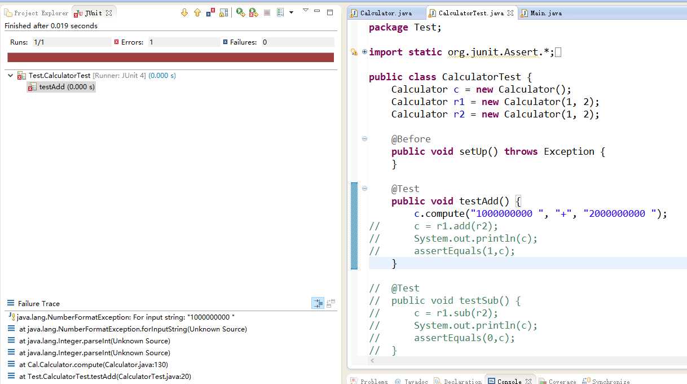Open Synchronize tab
Screen dimensions: 687x384
[x=606, y=382]
